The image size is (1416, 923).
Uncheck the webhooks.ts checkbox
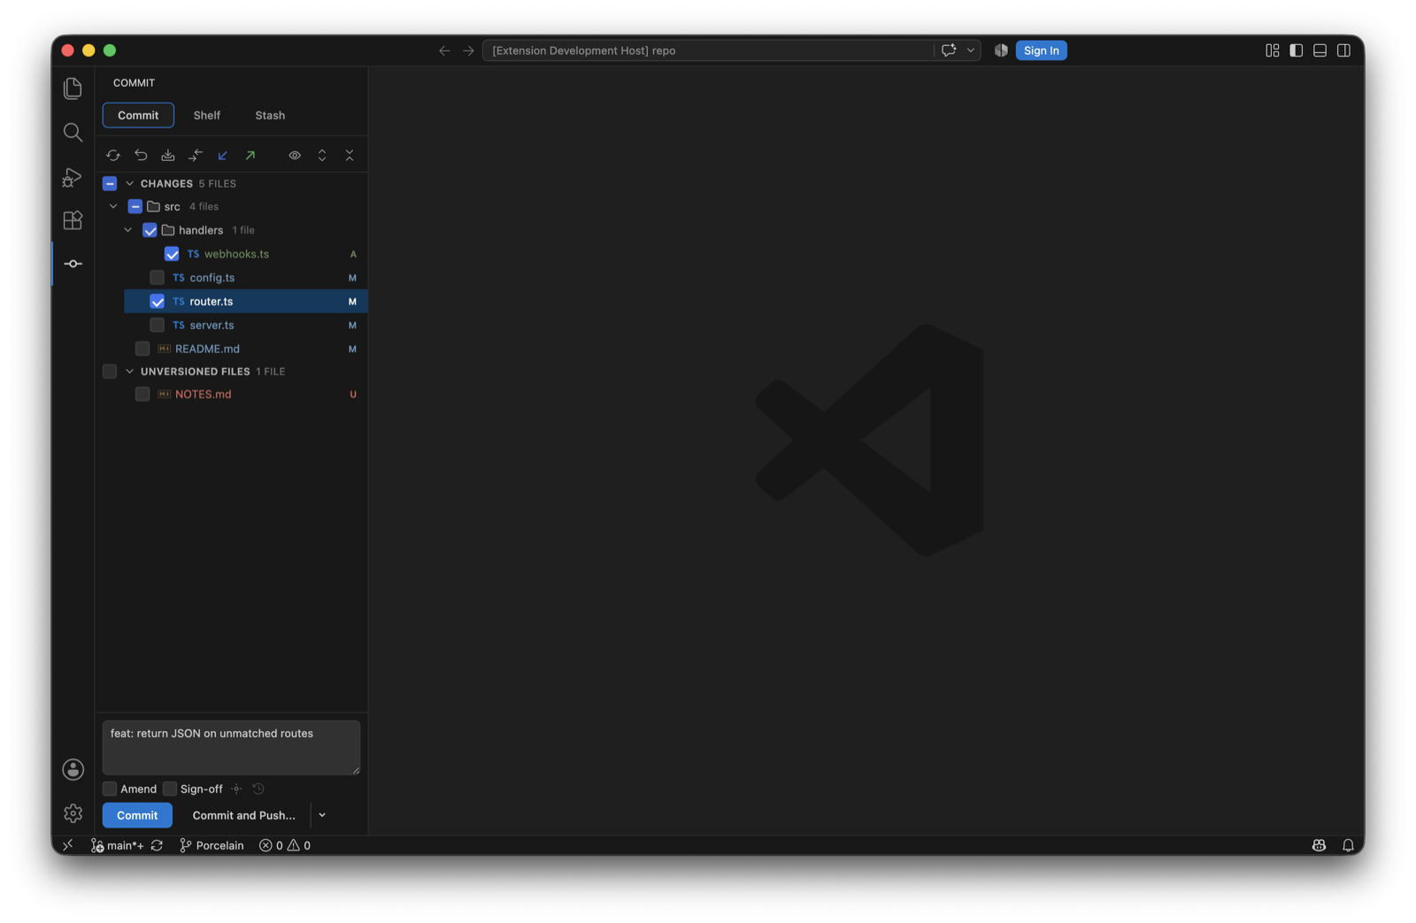(172, 255)
